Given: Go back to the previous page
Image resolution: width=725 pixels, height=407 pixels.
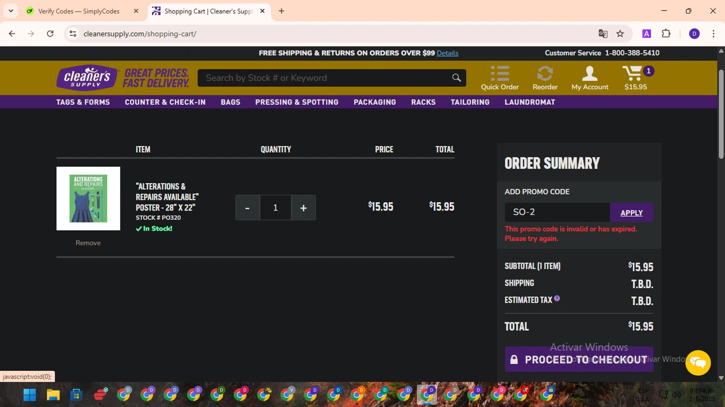Looking at the screenshot, I should (x=12, y=34).
